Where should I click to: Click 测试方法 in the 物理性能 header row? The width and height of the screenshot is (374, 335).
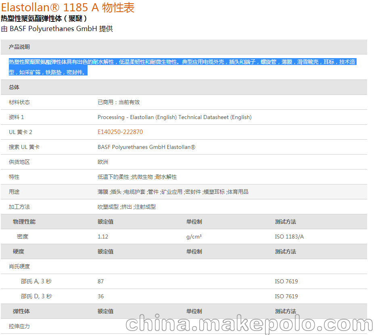coord(286,222)
